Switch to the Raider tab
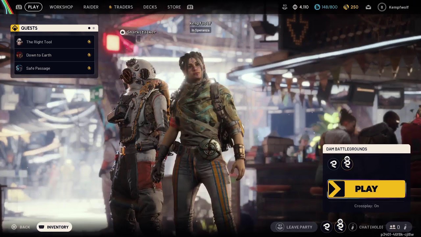This screenshot has width=421, height=237. tap(91, 7)
